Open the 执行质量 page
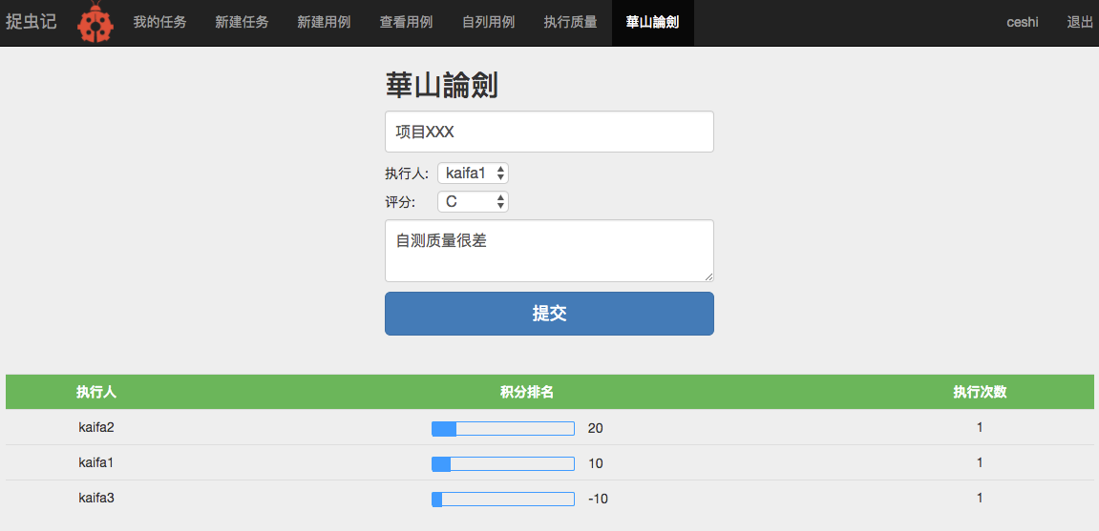This screenshot has height=531, width=1099. click(570, 22)
